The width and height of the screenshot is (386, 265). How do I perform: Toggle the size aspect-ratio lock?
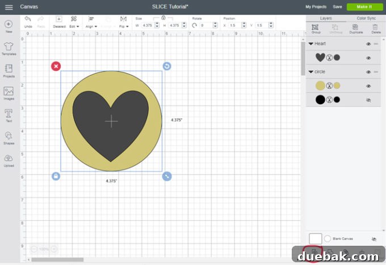[x=163, y=18]
